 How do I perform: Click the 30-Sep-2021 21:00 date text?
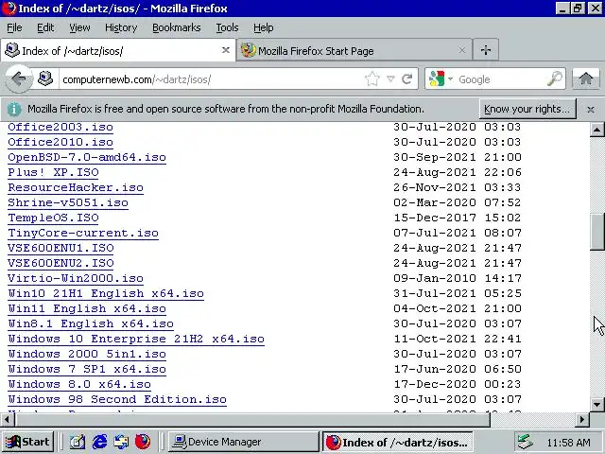(458, 157)
